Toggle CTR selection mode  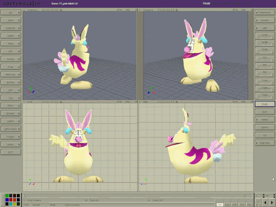235,204
